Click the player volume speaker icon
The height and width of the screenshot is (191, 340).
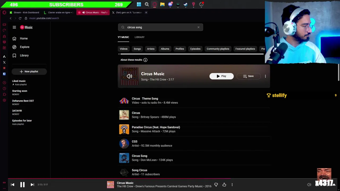[x=309, y=185]
